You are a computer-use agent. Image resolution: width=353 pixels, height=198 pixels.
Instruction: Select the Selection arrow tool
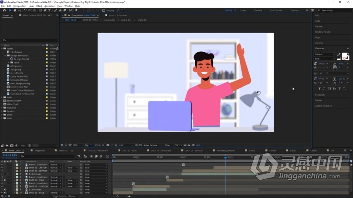[x=10, y=10]
